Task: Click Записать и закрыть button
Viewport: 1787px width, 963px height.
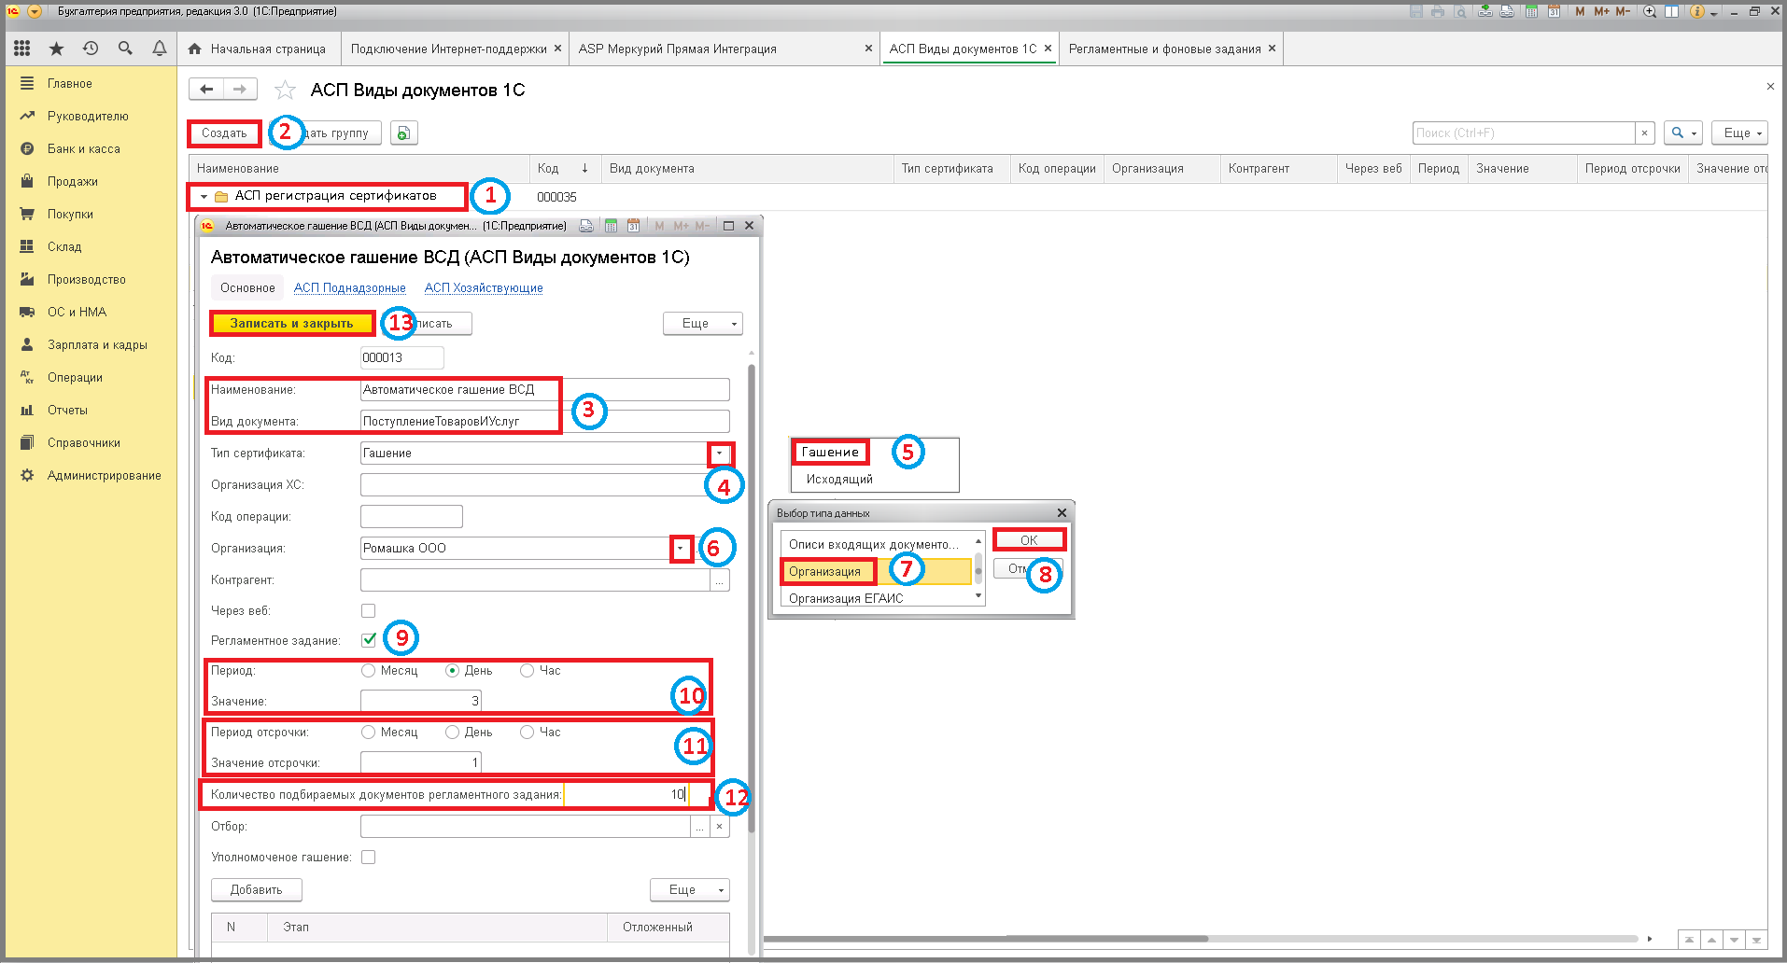Action: click(x=291, y=323)
